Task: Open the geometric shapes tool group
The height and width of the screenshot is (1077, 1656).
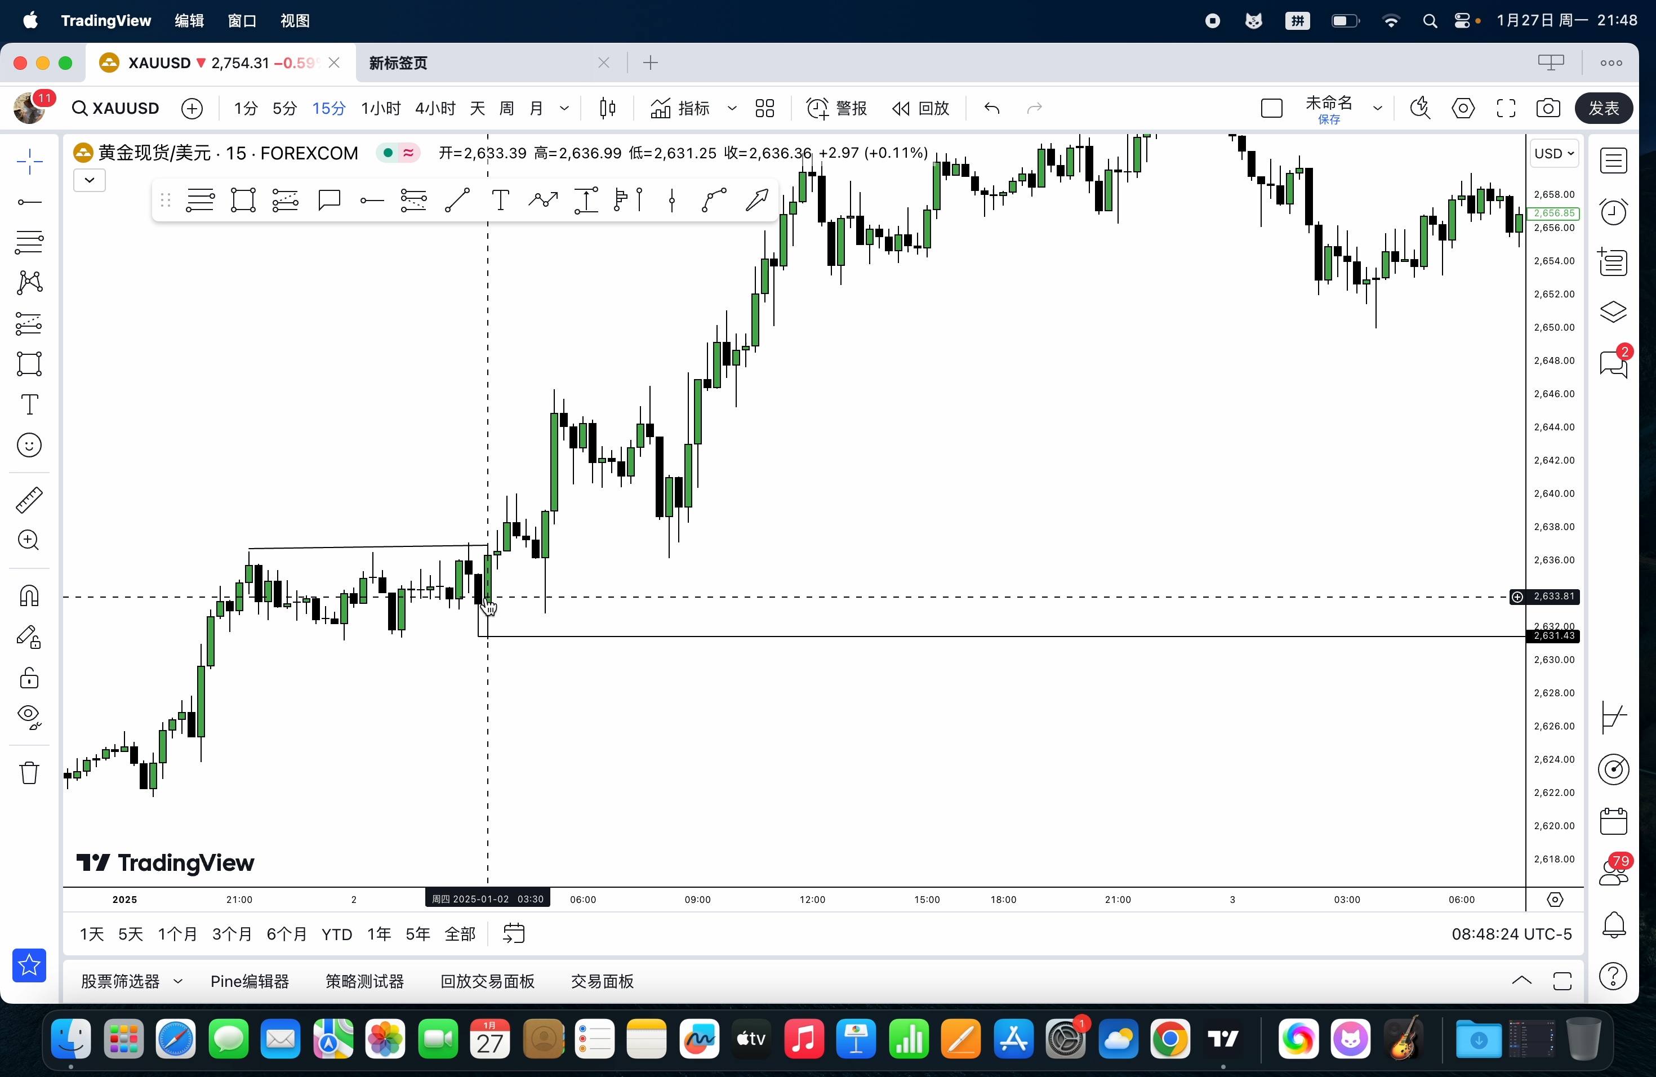Action: [x=29, y=364]
